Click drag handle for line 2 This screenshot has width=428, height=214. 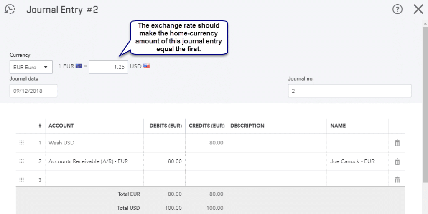point(22,161)
